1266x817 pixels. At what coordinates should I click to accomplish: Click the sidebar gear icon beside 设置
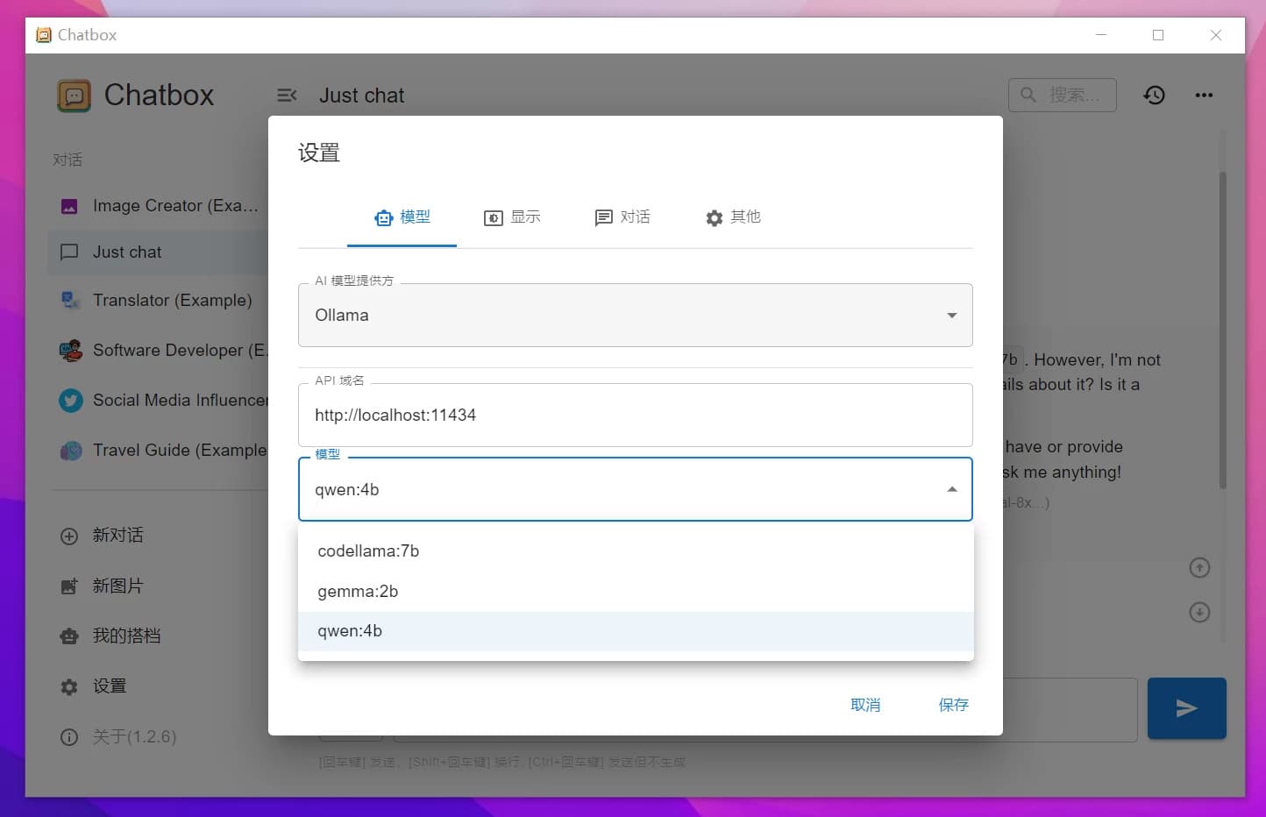tap(69, 687)
